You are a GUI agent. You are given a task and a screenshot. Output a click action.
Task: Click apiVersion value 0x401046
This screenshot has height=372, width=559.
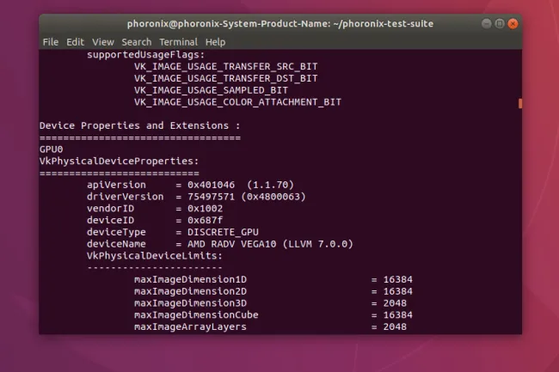tap(211, 185)
